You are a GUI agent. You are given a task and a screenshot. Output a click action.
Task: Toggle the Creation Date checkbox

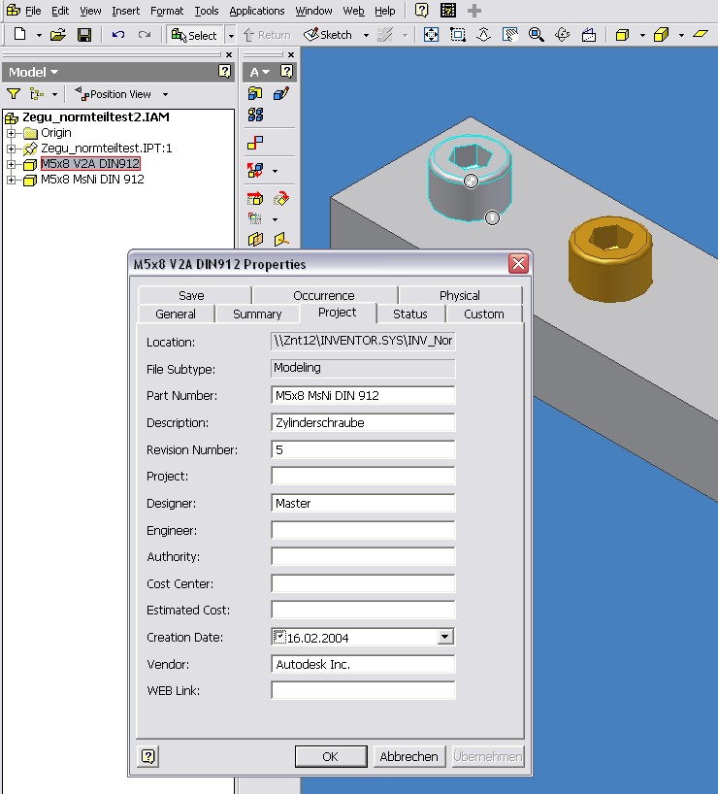(279, 637)
